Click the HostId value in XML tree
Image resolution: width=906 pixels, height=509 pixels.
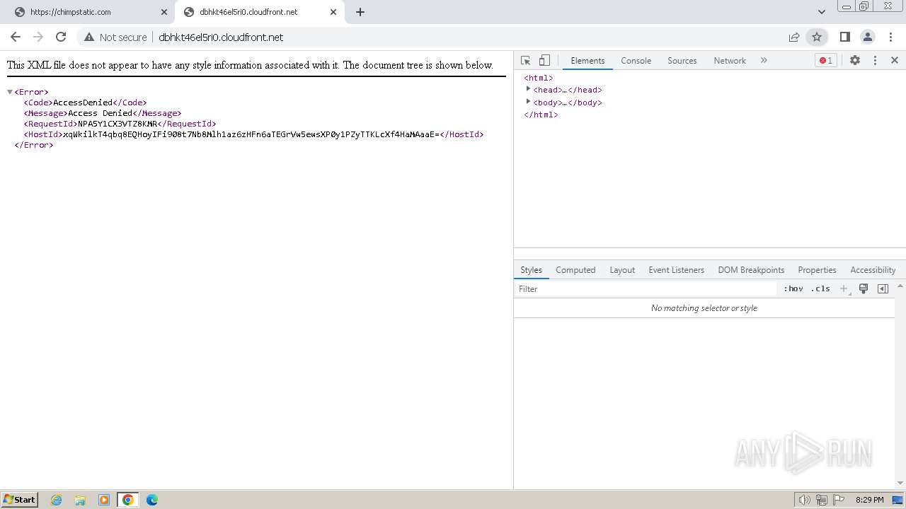[251, 134]
